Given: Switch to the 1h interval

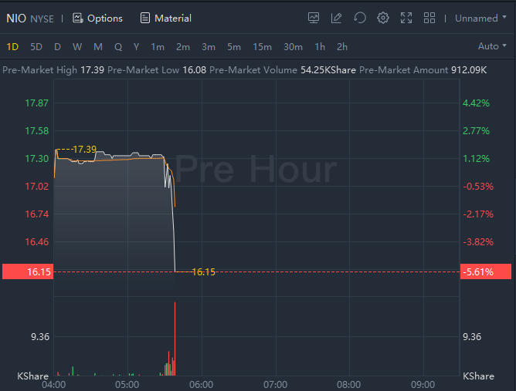Looking at the screenshot, I should pos(320,46).
